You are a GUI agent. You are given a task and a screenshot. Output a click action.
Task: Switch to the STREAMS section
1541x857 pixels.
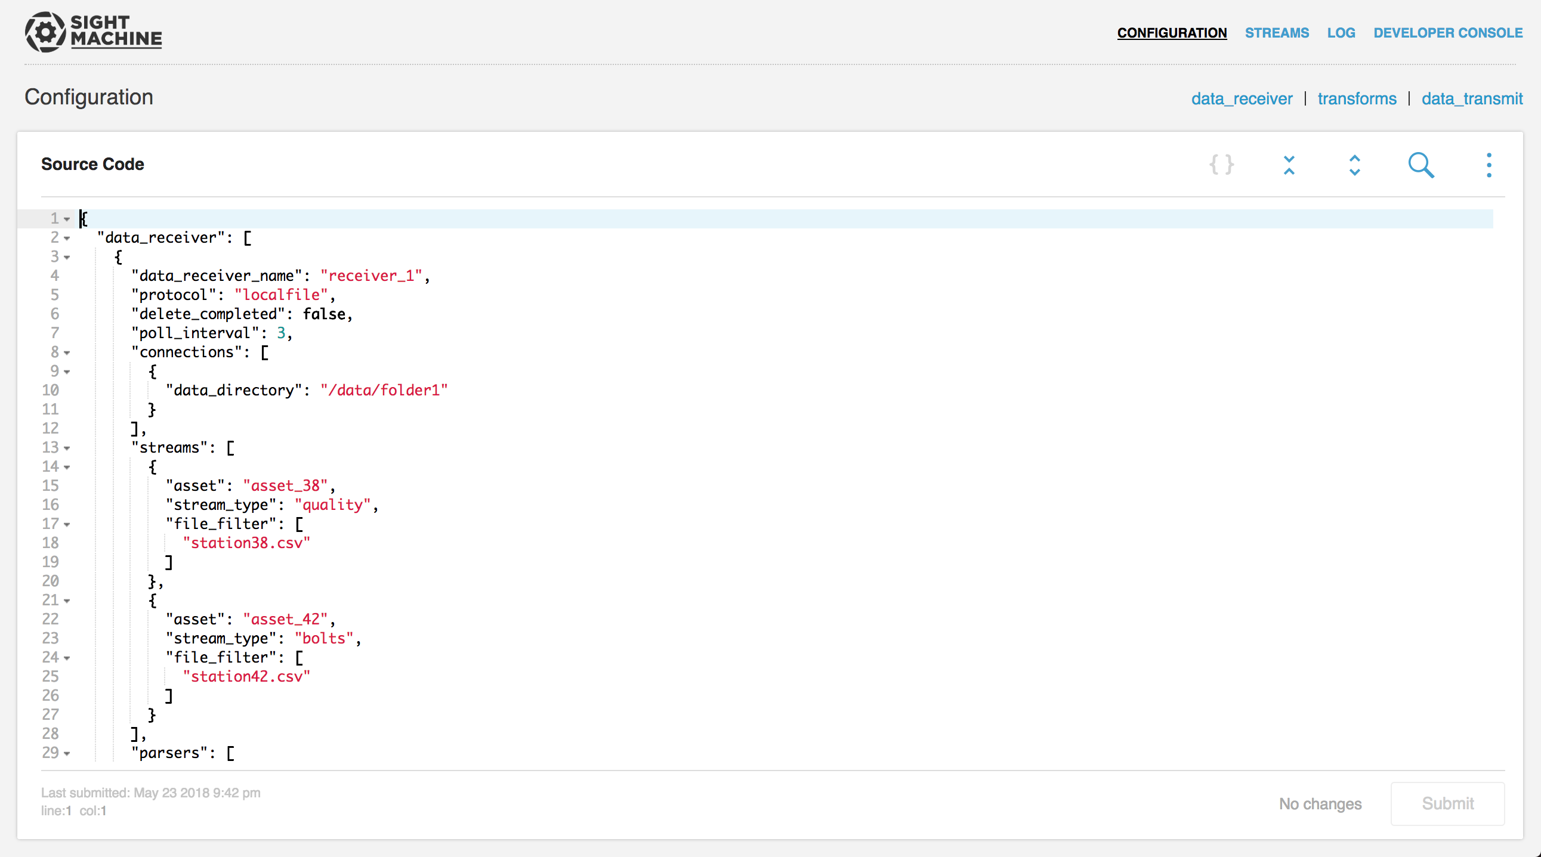pyautogui.click(x=1277, y=33)
